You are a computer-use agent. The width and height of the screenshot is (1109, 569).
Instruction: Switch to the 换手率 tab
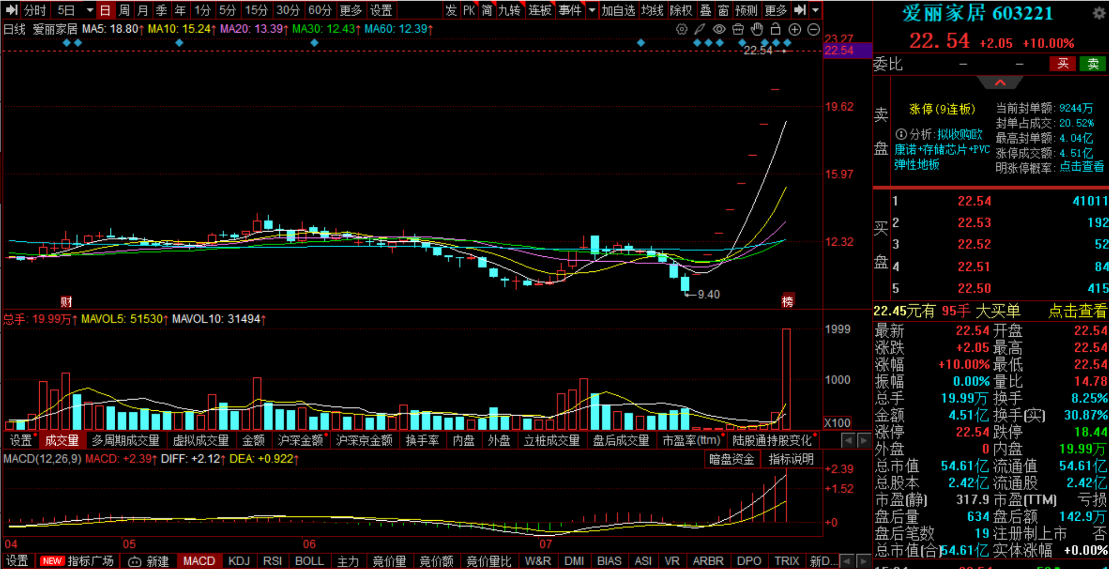[x=422, y=440]
